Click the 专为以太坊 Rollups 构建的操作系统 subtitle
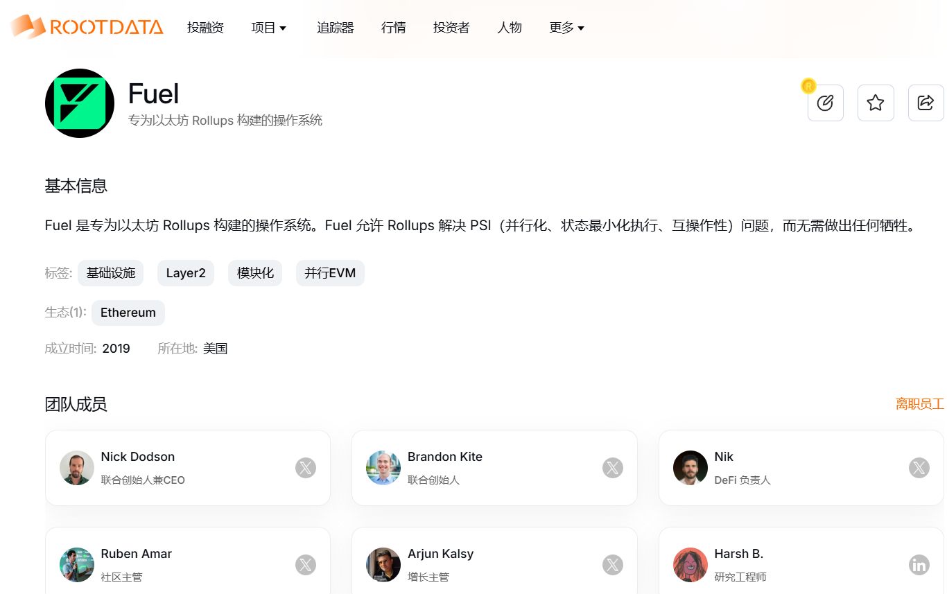The image size is (947, 594). point(225,120)
